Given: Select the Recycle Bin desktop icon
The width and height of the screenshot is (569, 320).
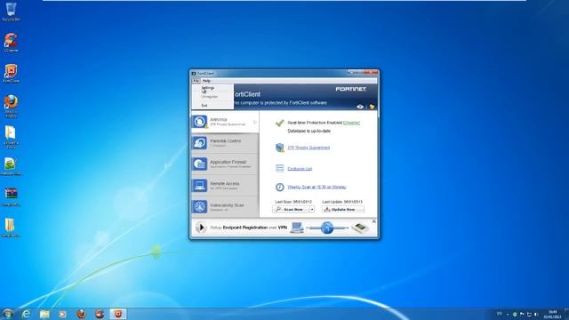Looking at the screenshot, I should pyautogui.click(x=11, y=12).
